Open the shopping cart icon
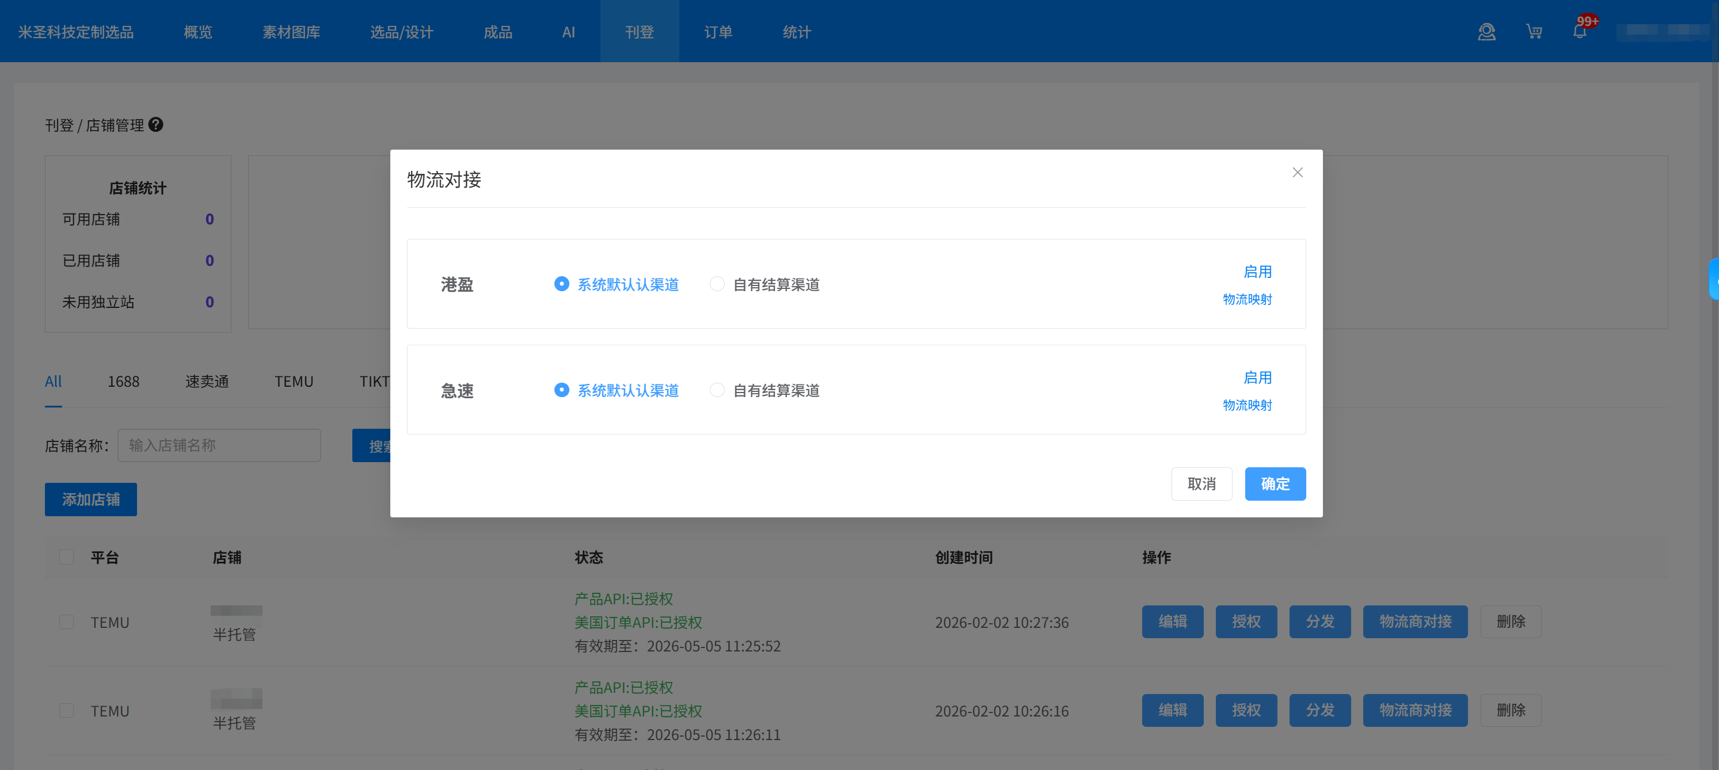The width and height of the screenshot is (1719, 770). tap(1534, 31)
